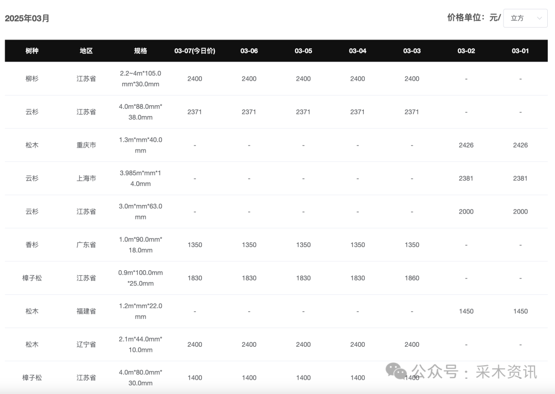The height and width of the screenshot is (394, 555).
Task: Click the 规格 column header
Action: [x=140, y=51]
